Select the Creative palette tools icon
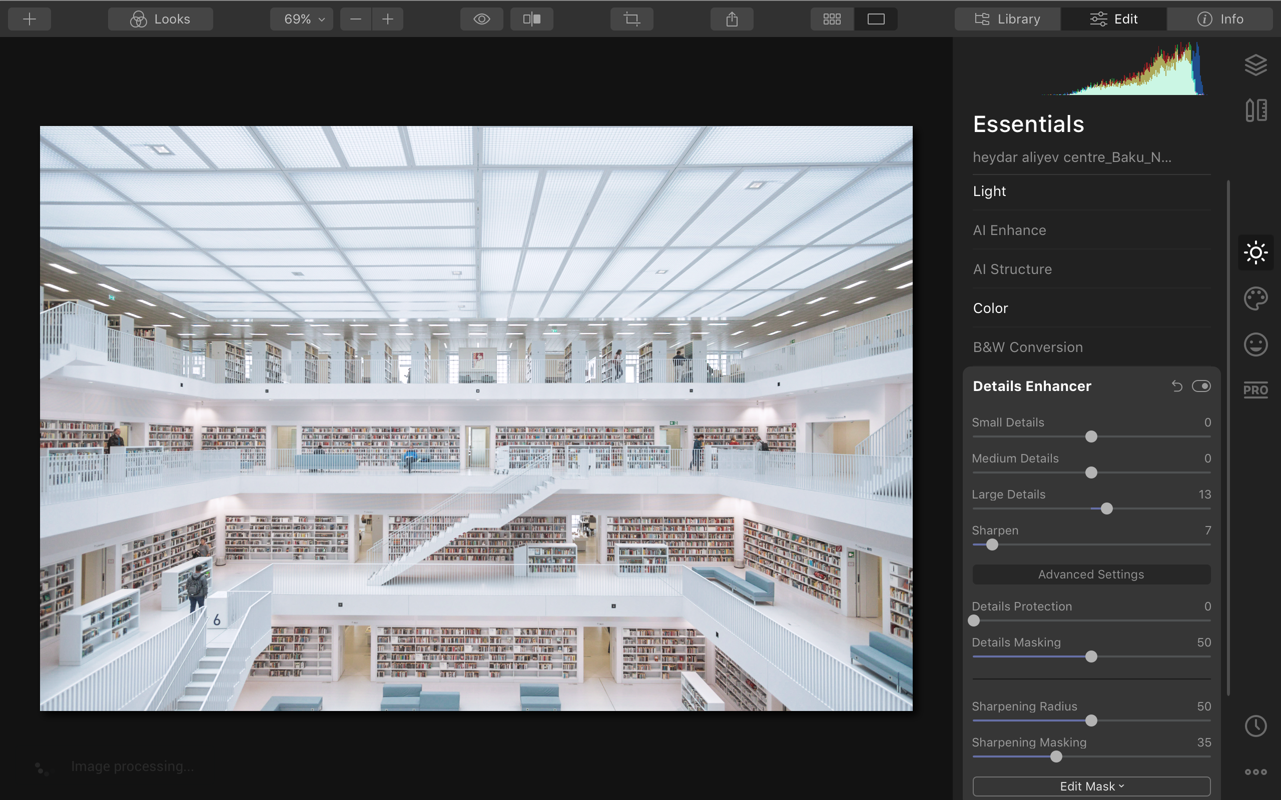1281x800 pixels. (x=1255, y=298)
